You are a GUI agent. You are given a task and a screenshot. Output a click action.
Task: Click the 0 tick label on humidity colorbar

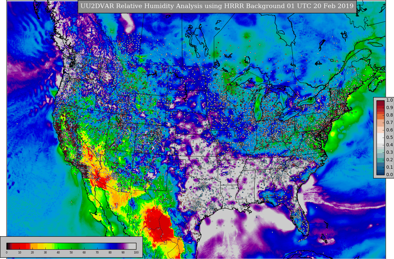click(6, 253)
